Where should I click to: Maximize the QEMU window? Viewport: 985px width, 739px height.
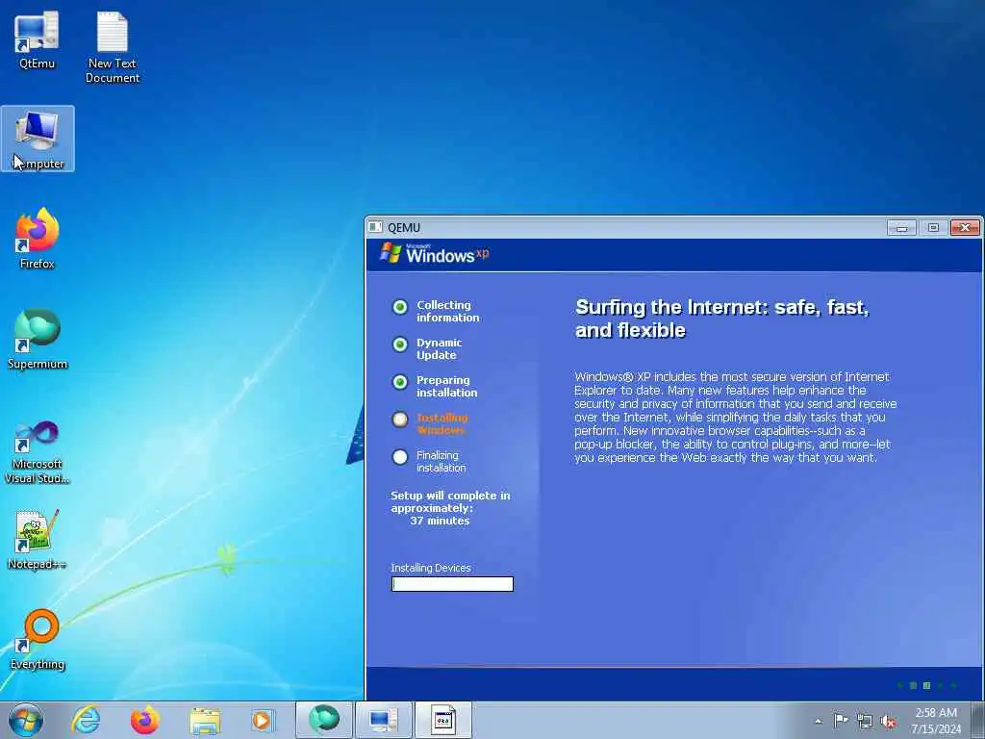point(933,227)
